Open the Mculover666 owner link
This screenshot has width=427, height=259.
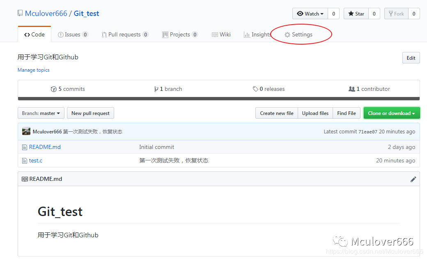[46, 14]
